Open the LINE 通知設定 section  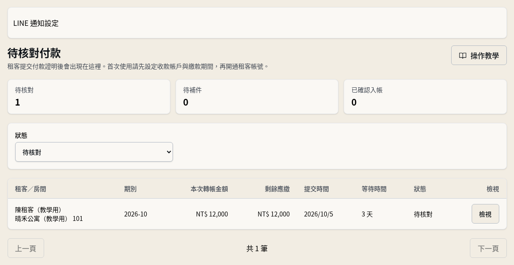[x=257, y=23]
